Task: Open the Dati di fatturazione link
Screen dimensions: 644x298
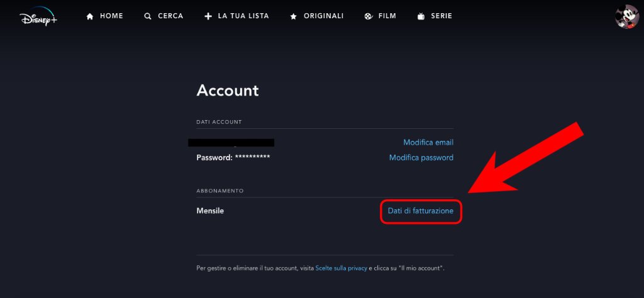Action: [421, 211]
